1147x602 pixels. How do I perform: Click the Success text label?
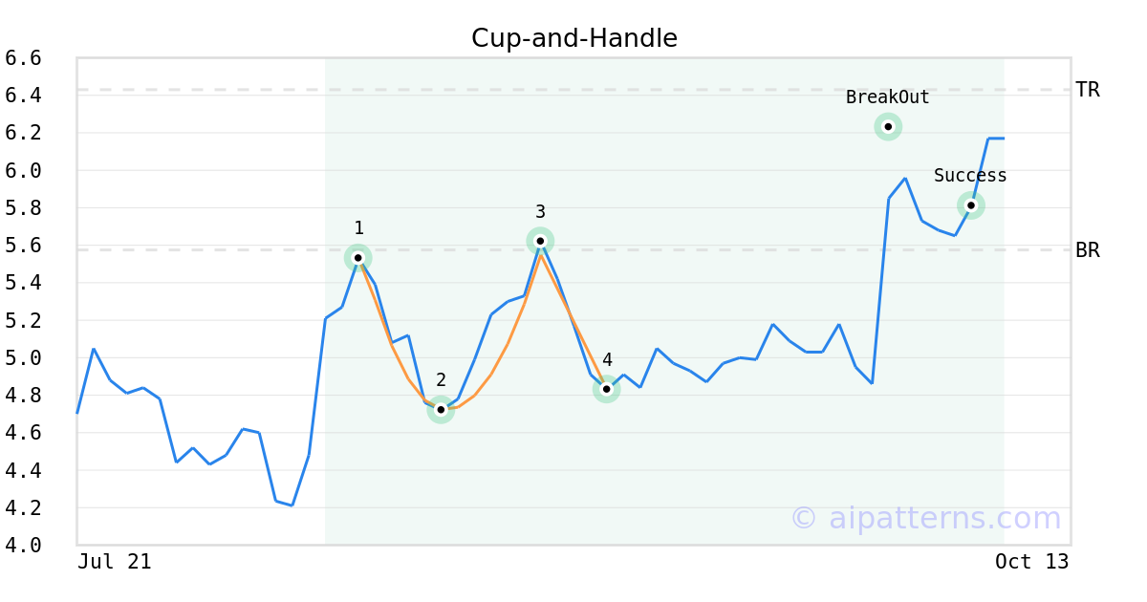970,176
